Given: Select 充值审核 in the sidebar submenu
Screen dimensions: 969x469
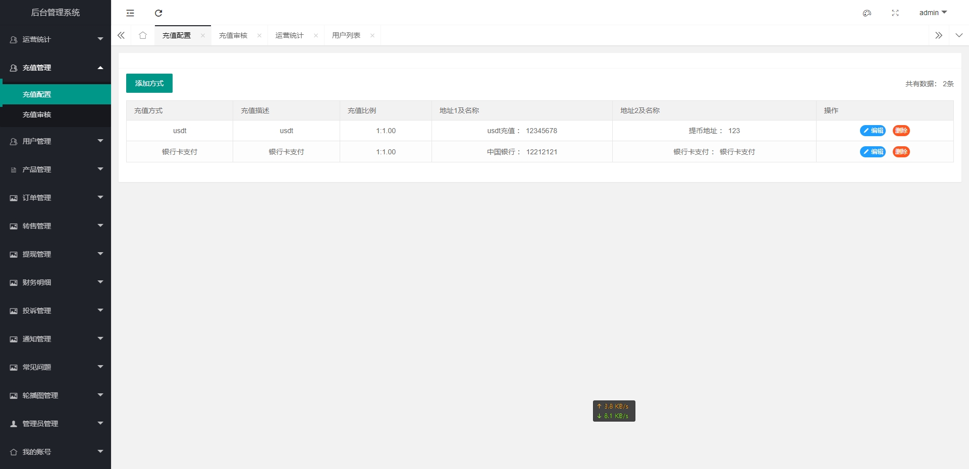Looking at the screenshot, I should pos(37,114).
